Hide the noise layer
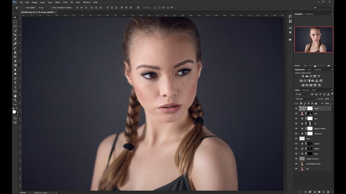 click(x=296, y=109)
